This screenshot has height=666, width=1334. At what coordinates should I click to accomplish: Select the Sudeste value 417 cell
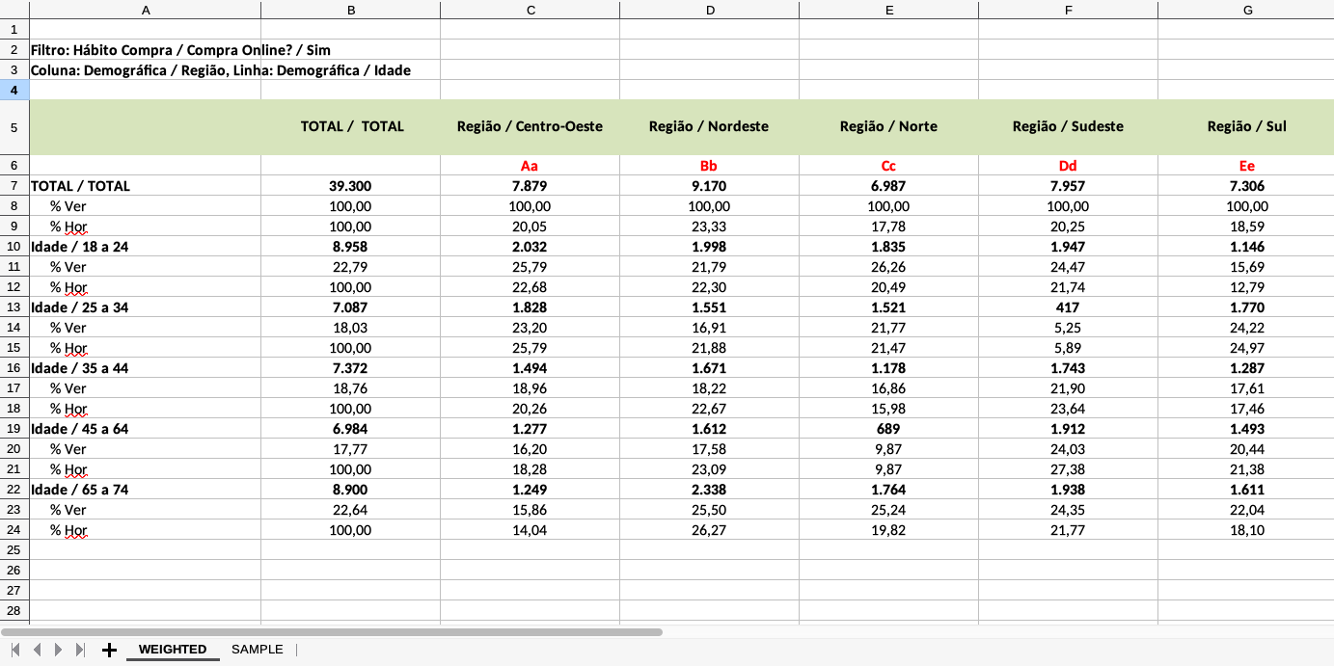click(1068, 307)
